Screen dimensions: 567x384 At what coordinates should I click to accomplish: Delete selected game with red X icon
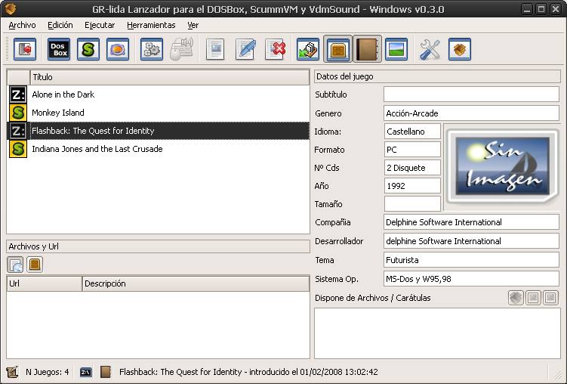pyautogui.click(x=276, y=50)
